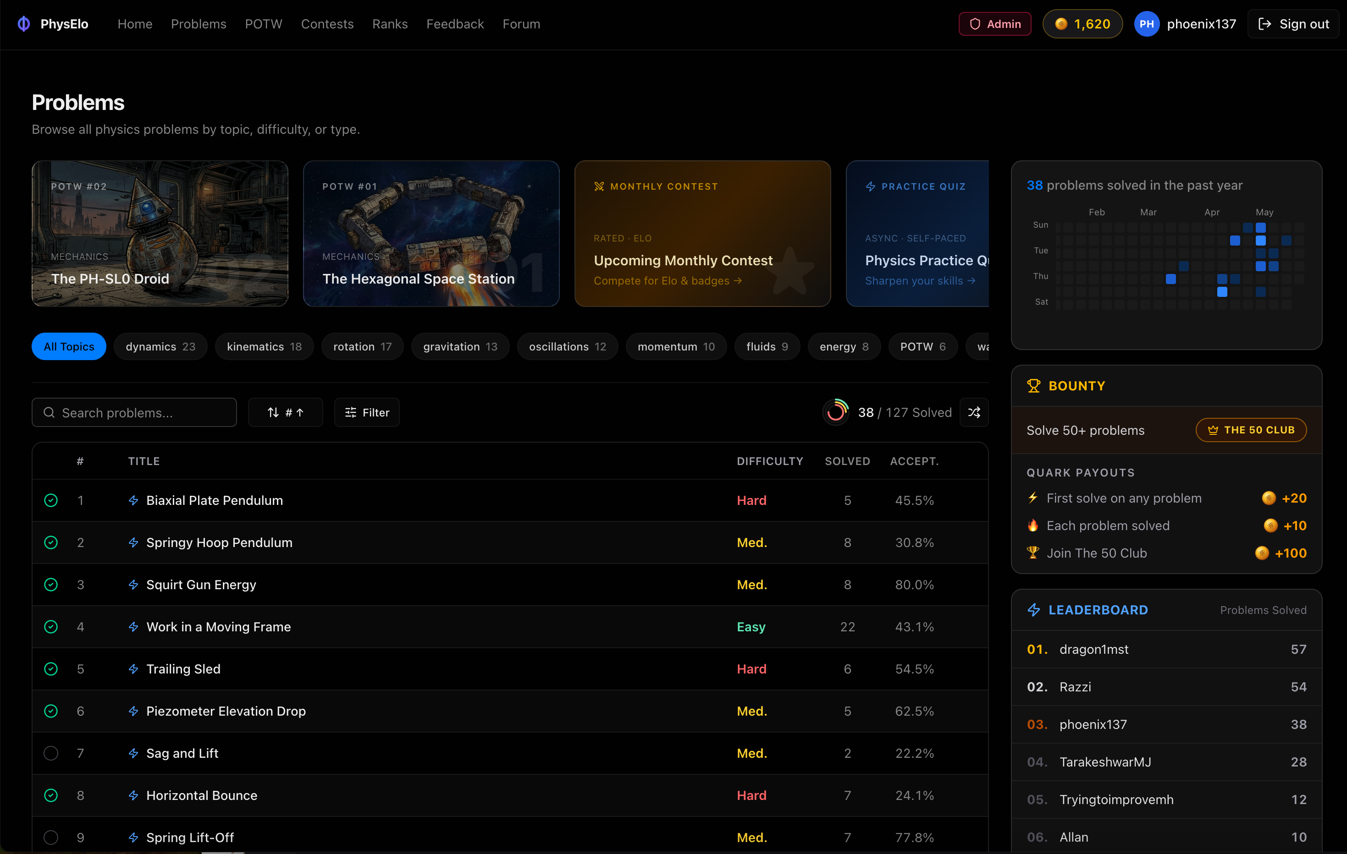Click the solved progress ring icon

836,412
